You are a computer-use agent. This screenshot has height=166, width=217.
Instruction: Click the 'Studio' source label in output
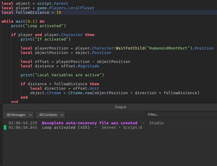point(157,123)
